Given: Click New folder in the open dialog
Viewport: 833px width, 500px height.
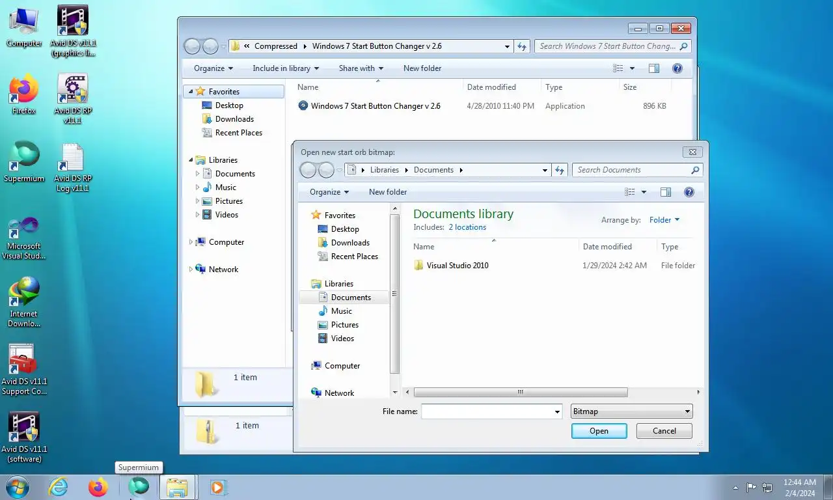Looking at the screenshot, I should click(x=388, y=192).
